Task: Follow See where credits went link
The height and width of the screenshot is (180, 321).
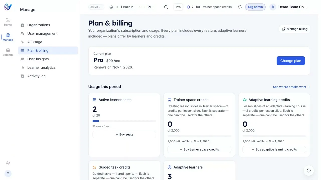Action: click(291, 87)
